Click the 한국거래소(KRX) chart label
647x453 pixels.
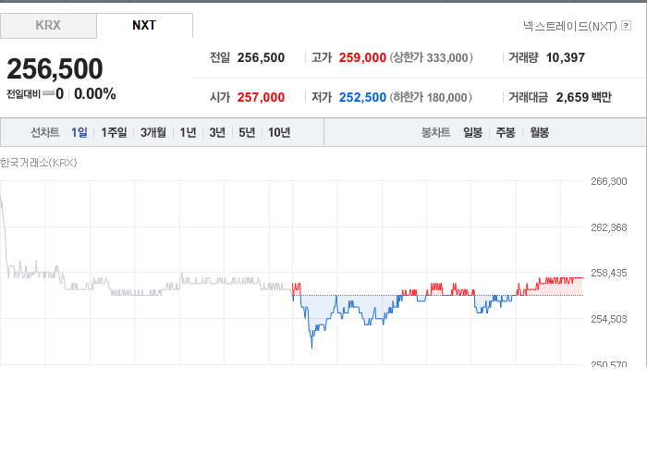click(x=39, y=163)
